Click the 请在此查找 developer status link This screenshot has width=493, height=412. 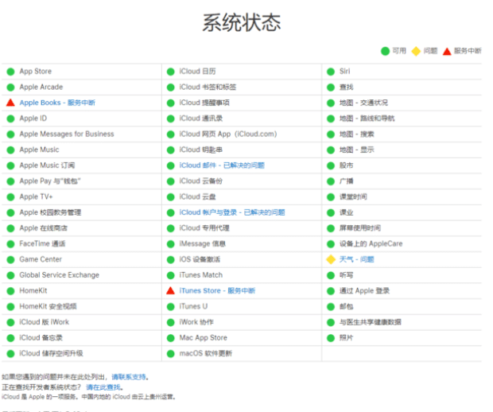[x=103, y=387]
